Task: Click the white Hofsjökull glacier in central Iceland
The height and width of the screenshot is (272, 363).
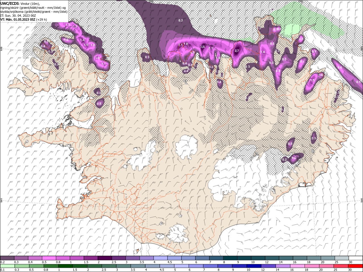Action: tap(186, 146)
